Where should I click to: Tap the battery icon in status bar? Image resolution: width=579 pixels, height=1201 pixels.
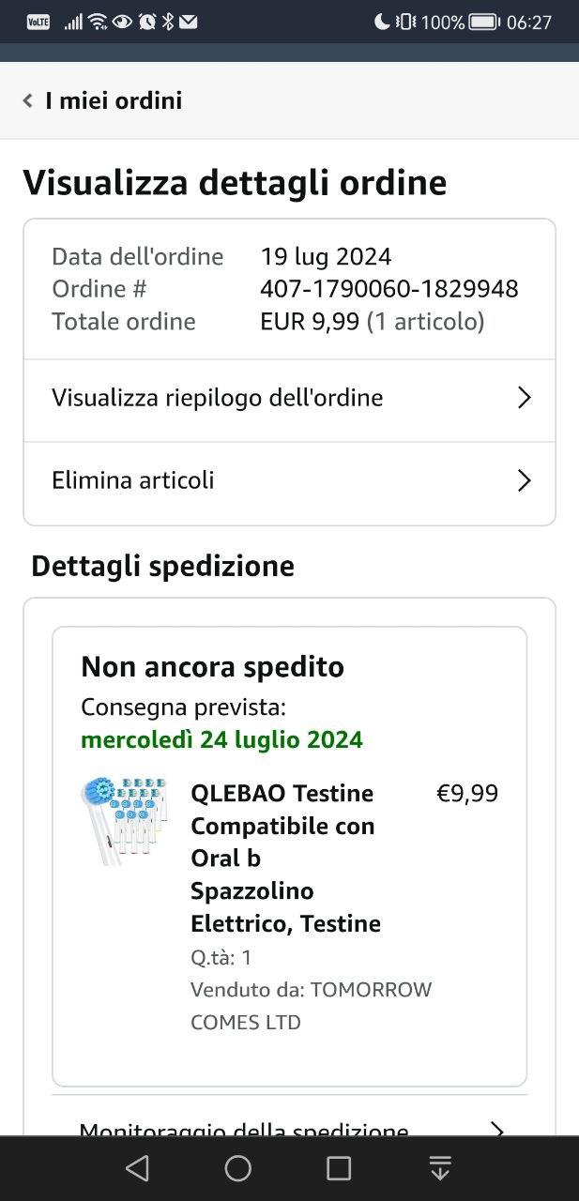click(x=483, y=22)
